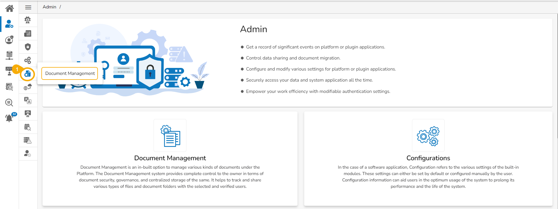
Task: Open the shield lock security icon
Action: pos(28,47)
